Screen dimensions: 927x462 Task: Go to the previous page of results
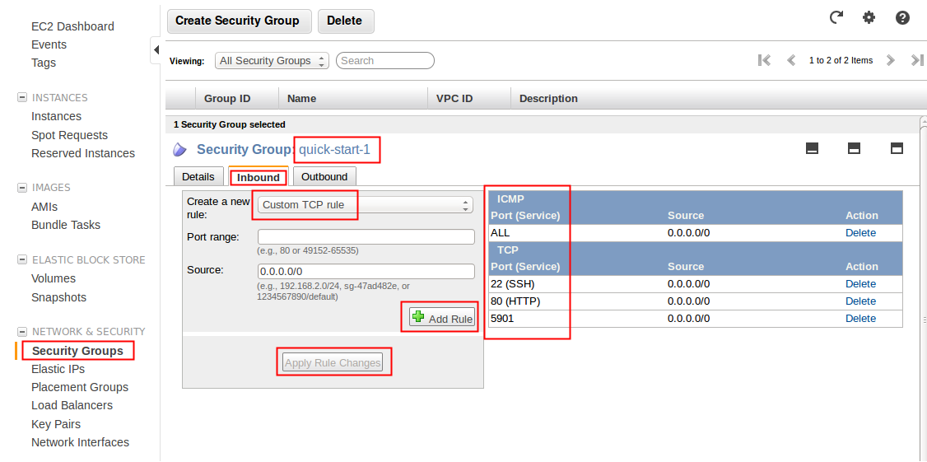791,60
